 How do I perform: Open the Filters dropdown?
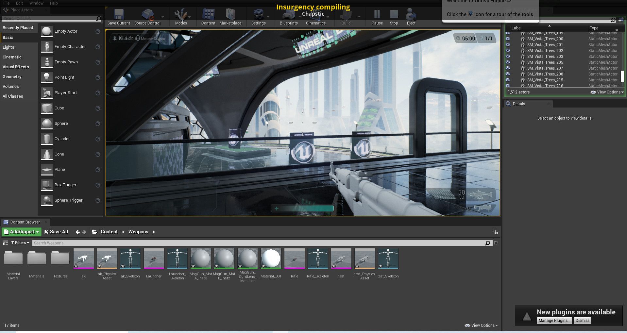20,243
